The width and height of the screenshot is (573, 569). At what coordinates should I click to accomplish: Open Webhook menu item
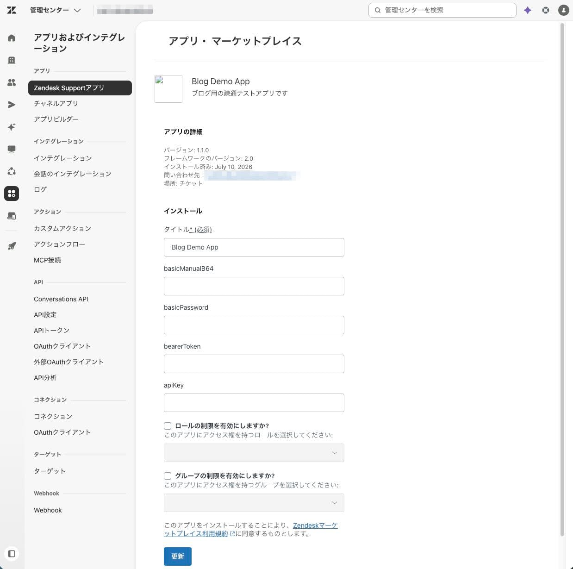click(x=48, y=510)
